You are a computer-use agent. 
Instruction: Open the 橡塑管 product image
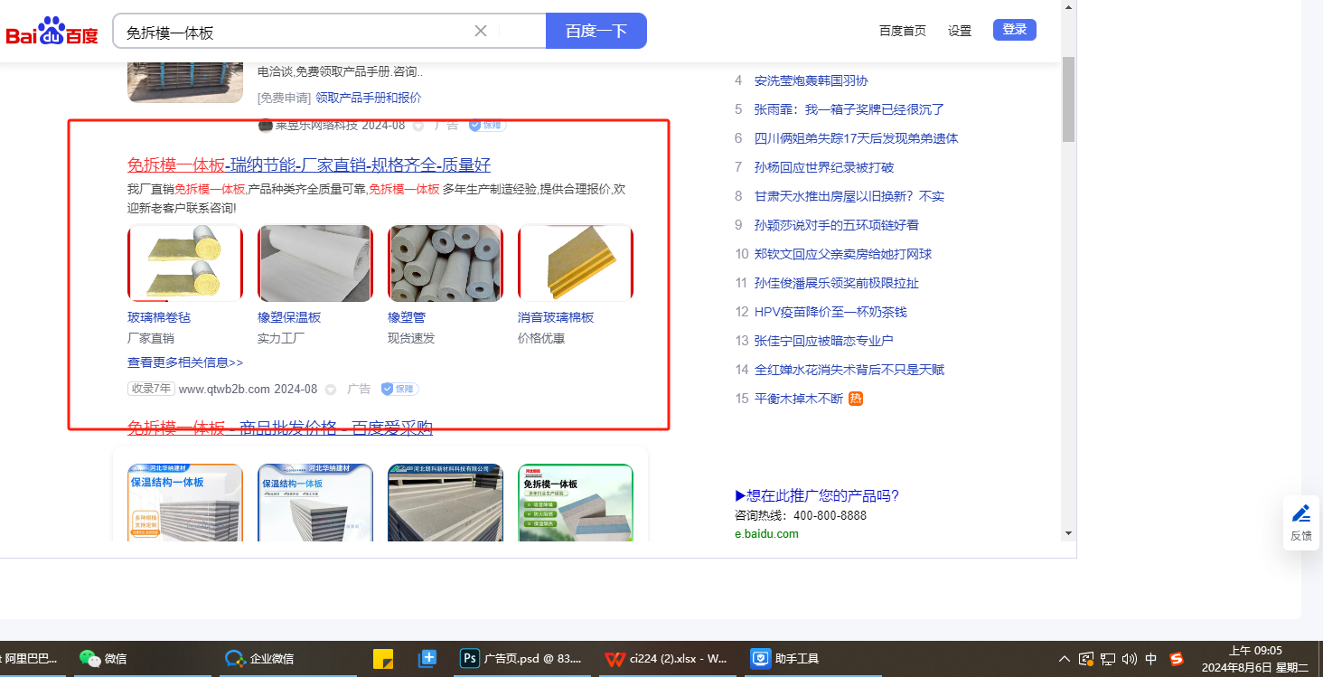click(x=446, y=263)
